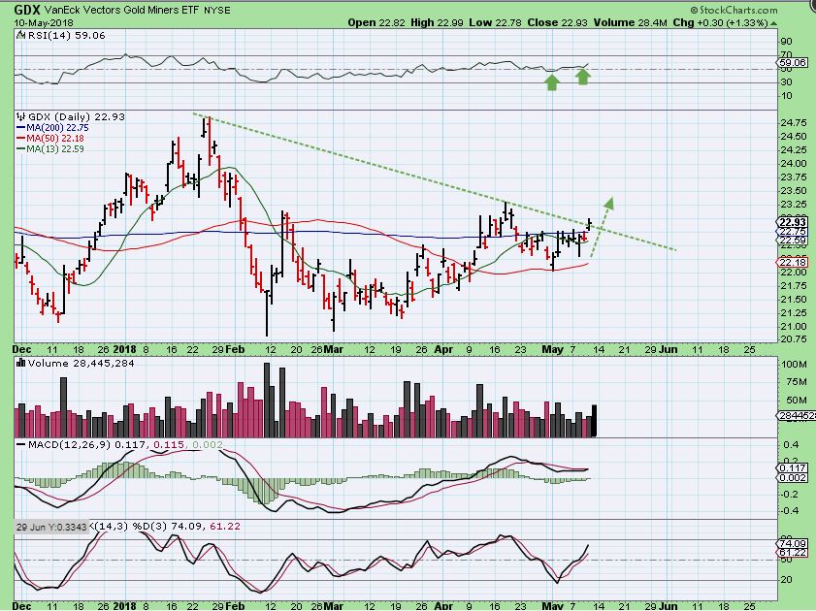Click the 59.06 RSI value tag on the right axis

tap(793, 62)
